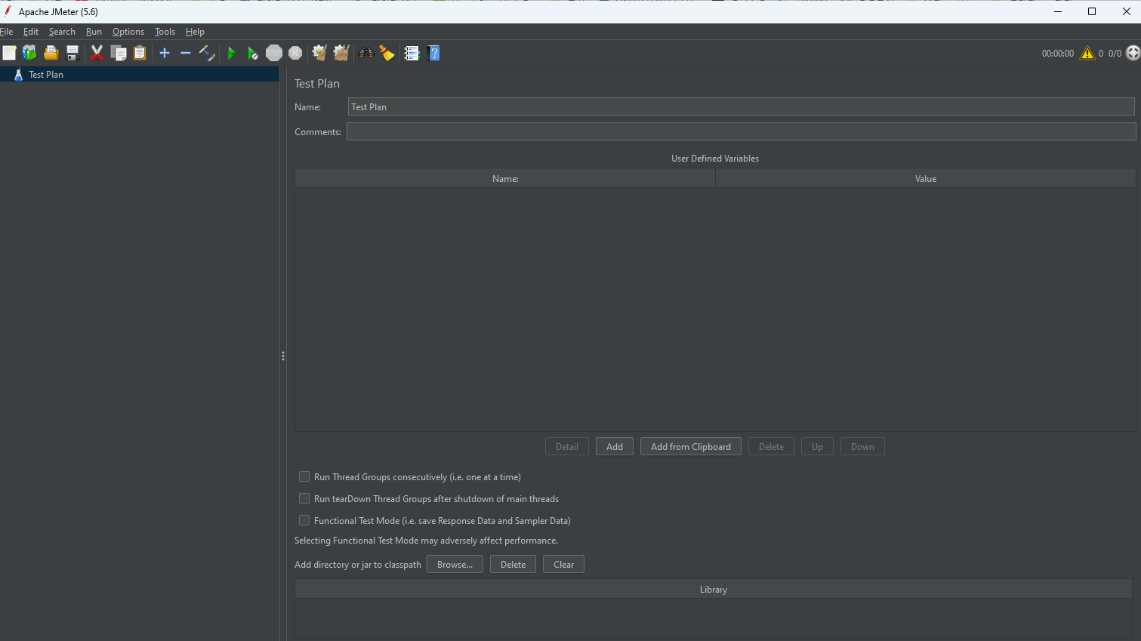Click the Add variable button
The height and width of the screenshot is (641, 1141).
click(x=615, y=446)
